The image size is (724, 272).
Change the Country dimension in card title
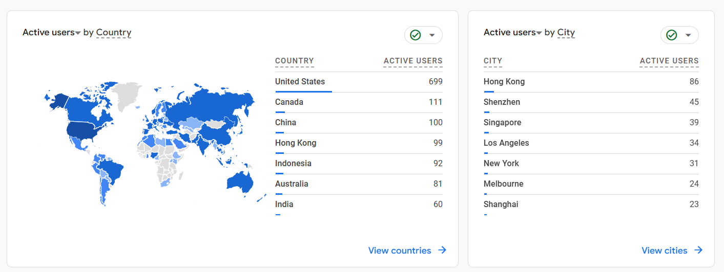coord(114,33)
